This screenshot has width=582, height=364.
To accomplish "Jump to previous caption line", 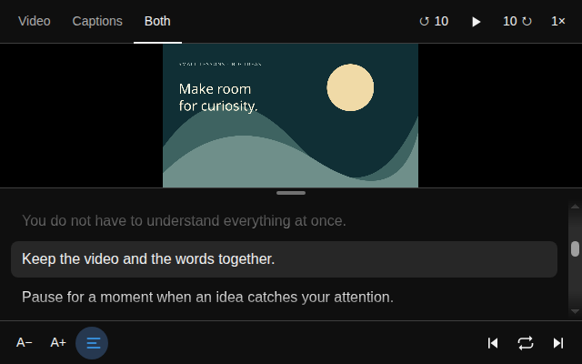I will 493,343.
